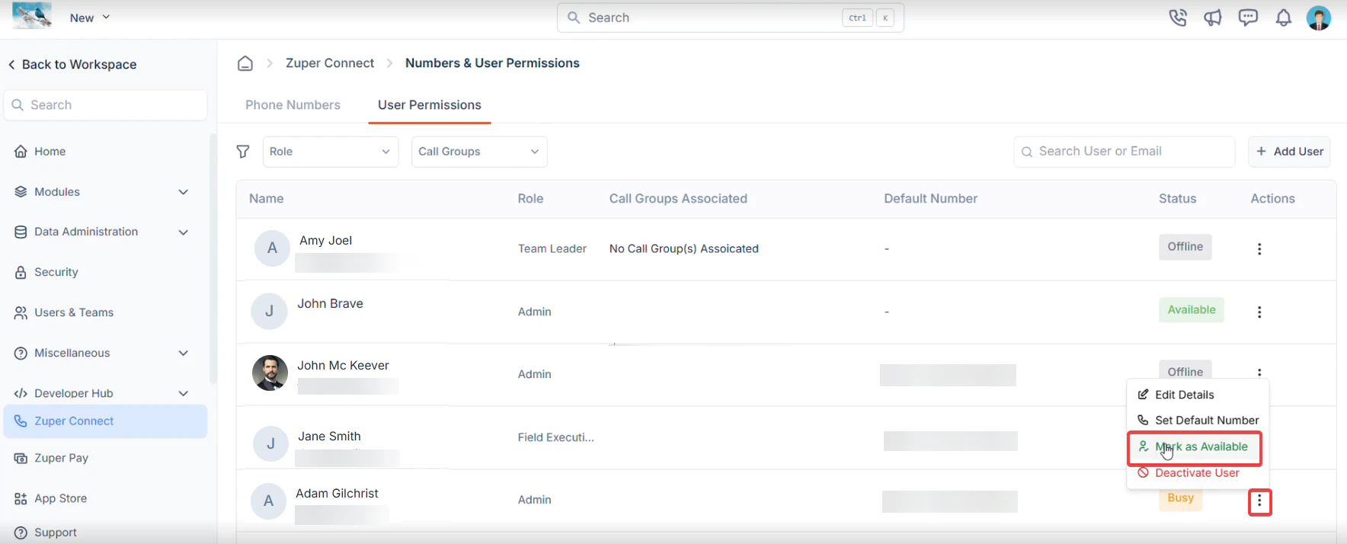Focus the sidebar Search field

coord(105,105)
